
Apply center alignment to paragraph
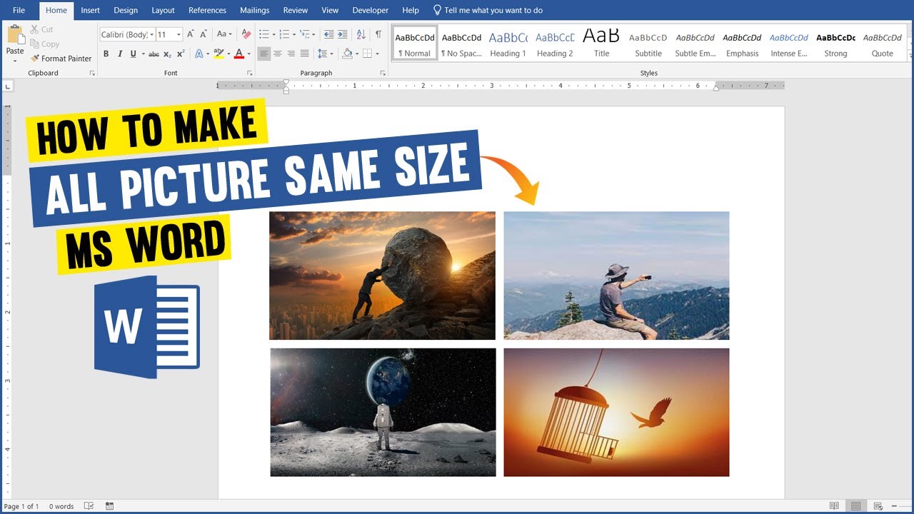[278, 54]
